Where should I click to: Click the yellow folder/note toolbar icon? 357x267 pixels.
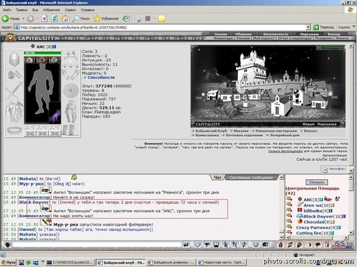(162, 18)
